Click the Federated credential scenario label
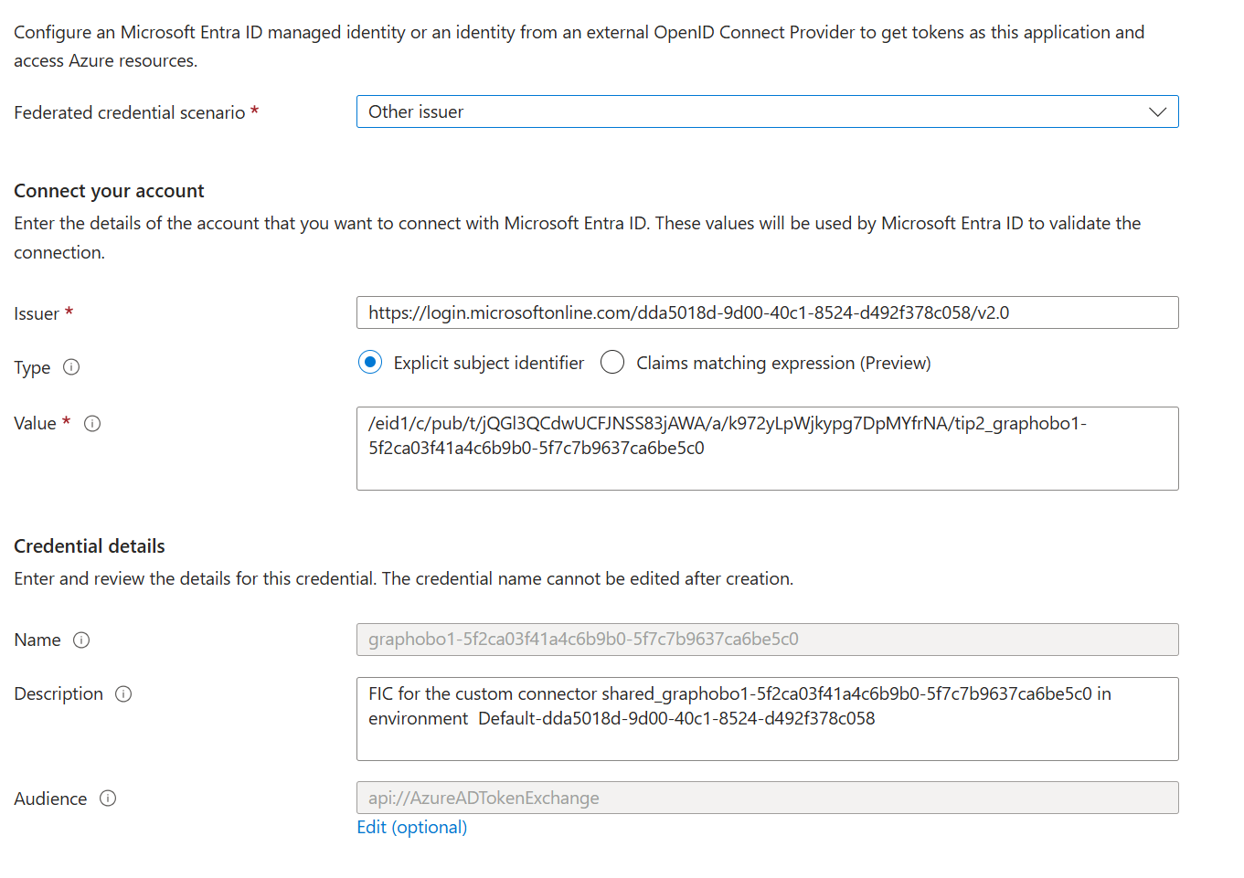This screenshot has height=878, width=1244. pos(129,113)
